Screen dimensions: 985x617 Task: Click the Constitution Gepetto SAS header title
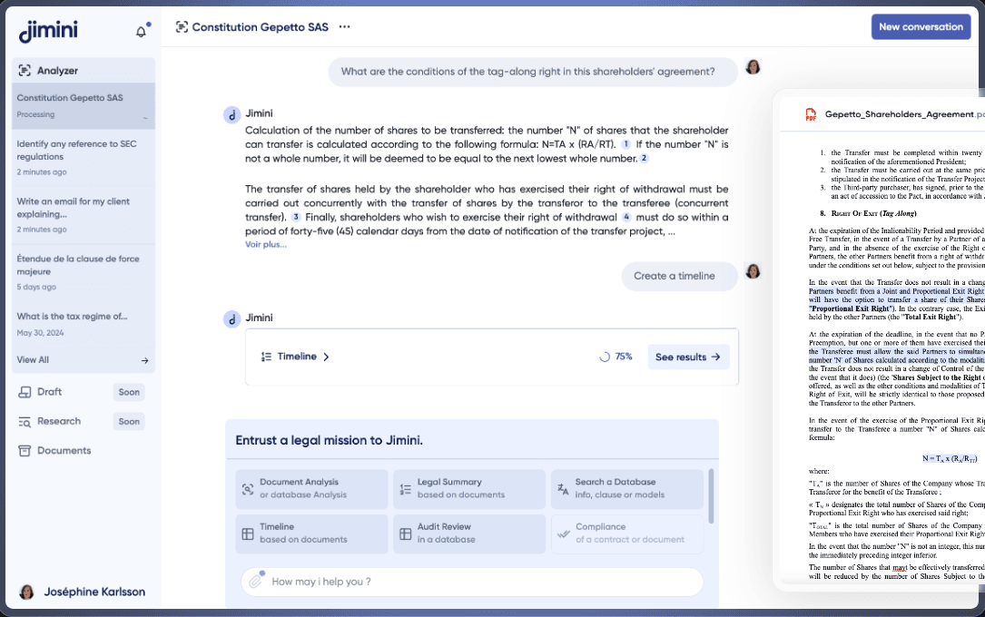coord(260,27)
